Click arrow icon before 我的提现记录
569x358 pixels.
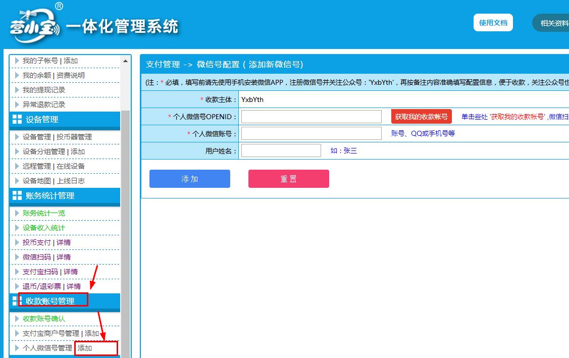(17, 90)
